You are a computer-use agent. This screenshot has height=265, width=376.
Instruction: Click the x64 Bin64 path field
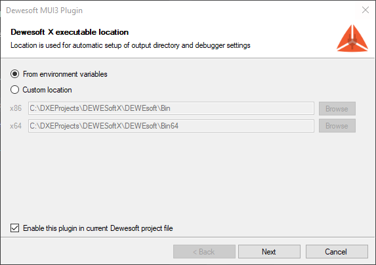[171, 126]
